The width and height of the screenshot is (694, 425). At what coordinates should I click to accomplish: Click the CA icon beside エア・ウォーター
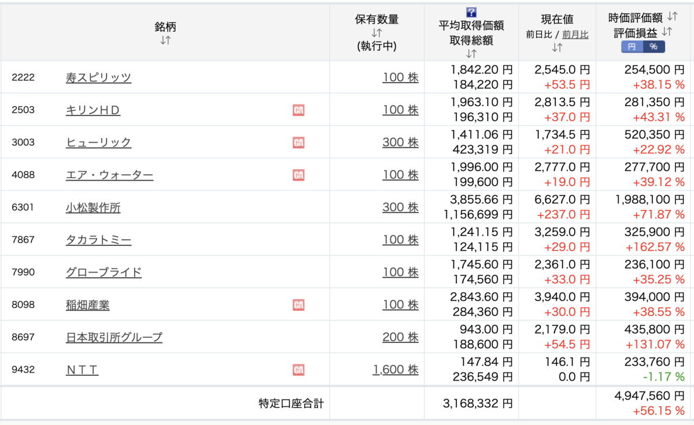(x=298, y=174)
